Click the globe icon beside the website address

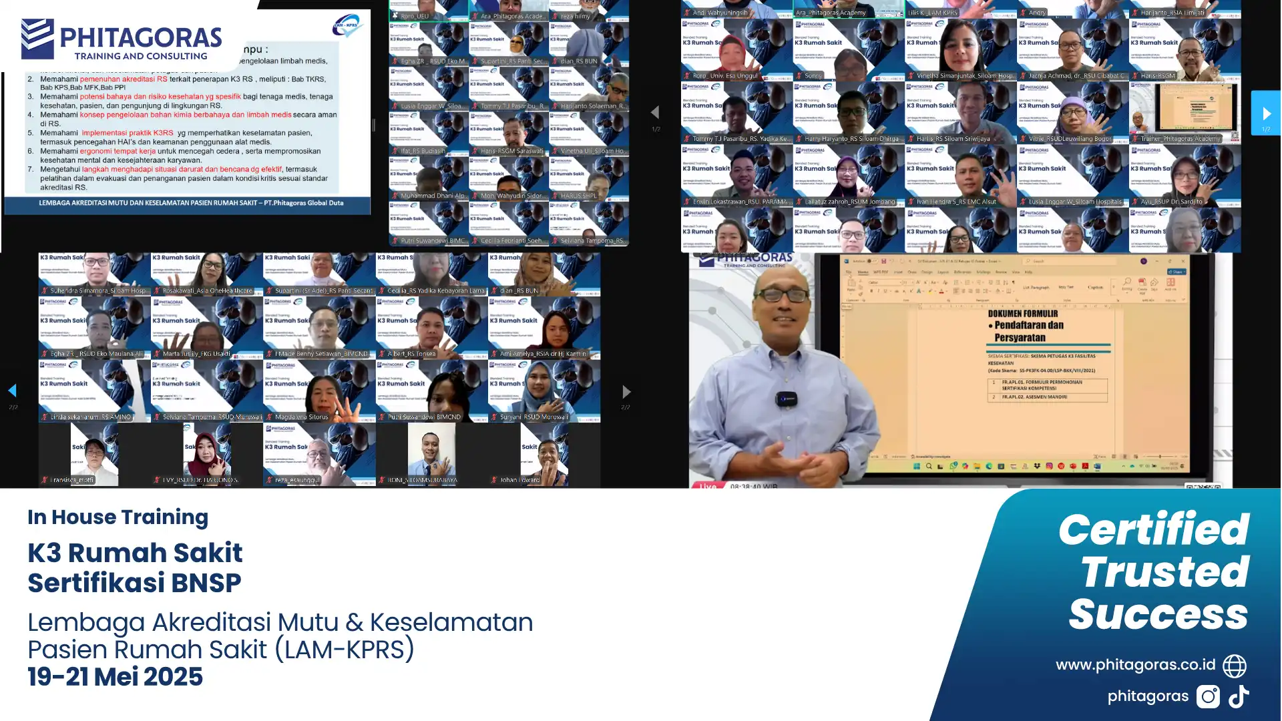tap(1235, 666)
